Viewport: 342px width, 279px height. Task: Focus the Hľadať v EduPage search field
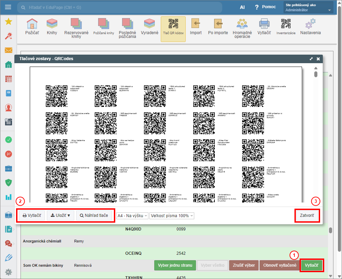120,7
